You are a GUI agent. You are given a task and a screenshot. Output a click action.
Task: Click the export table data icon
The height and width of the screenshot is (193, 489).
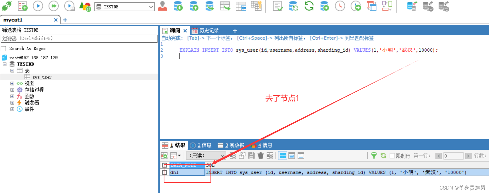(225, 6)
